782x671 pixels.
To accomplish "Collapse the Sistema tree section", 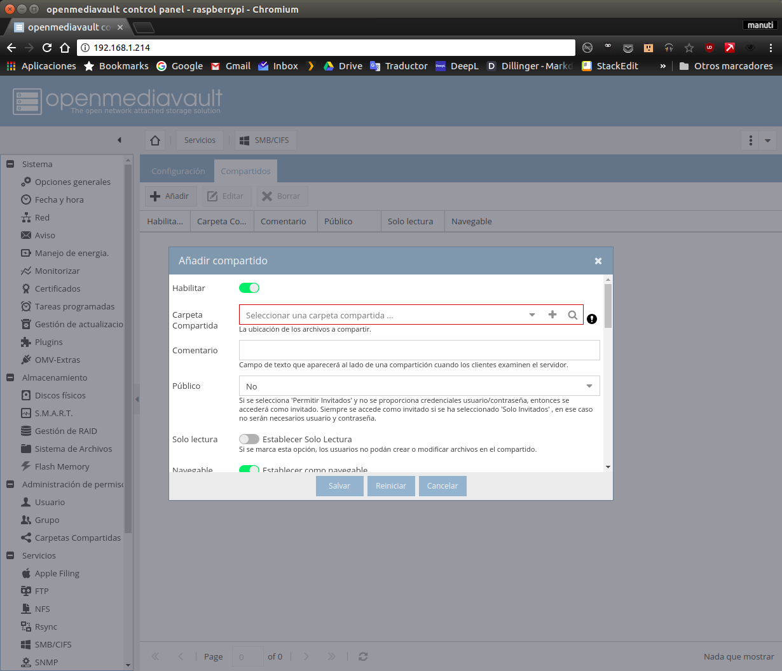I will tap(10, 164).
